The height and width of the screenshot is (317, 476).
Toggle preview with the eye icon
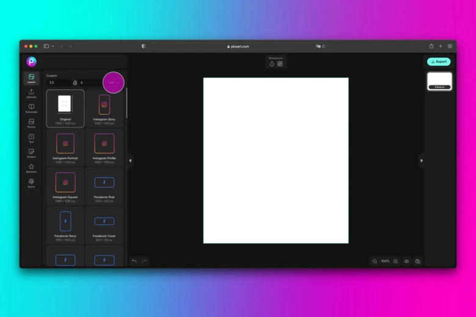[406, 261]
